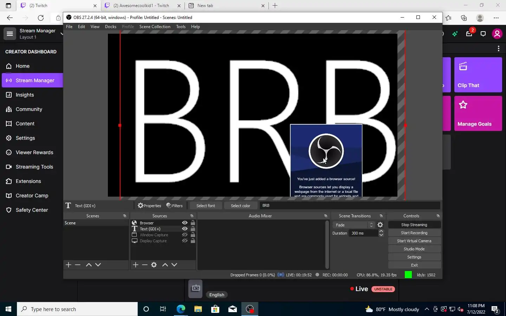Open source properties gear in the Sources toolbar
The width and height of the screenshot is (506, 316).
click(154, 265)
